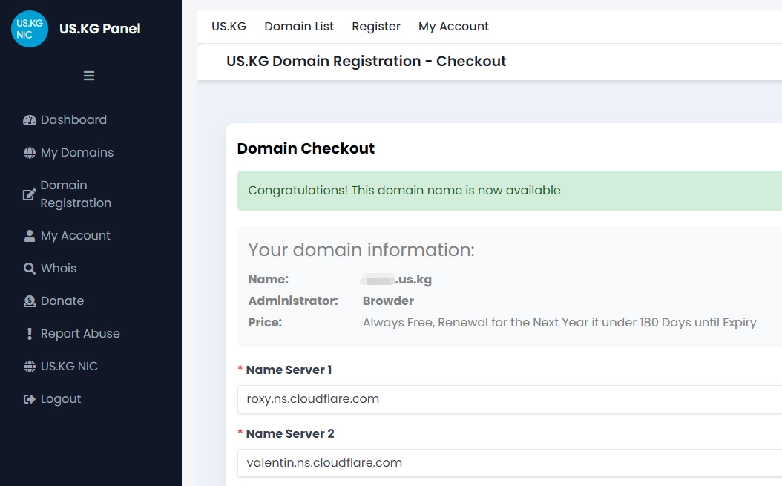Open the Donate sidebar link
The image size is (782, 486).
[x=62, y=301]
